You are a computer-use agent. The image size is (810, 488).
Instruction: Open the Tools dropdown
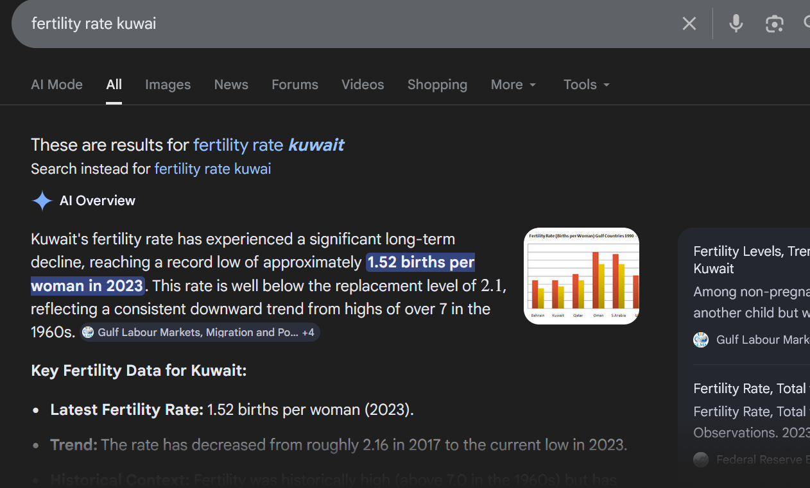tap(587, 85)
